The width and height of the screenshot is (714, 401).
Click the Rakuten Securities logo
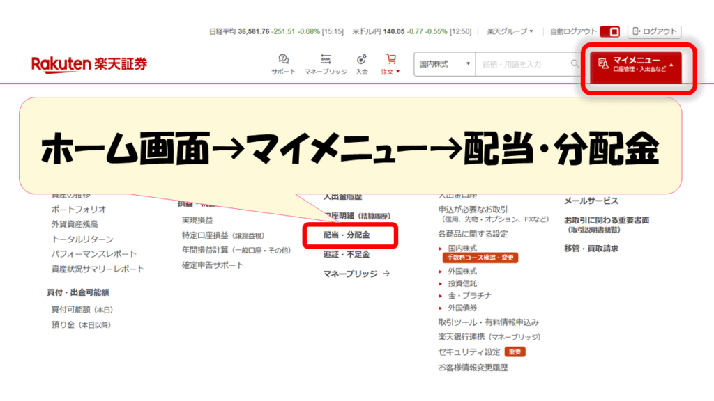[89, 64]
